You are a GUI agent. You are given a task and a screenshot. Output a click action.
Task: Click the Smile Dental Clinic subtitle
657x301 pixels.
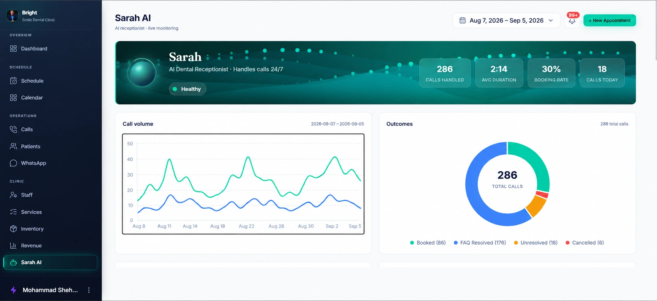(x=38, y=20)
